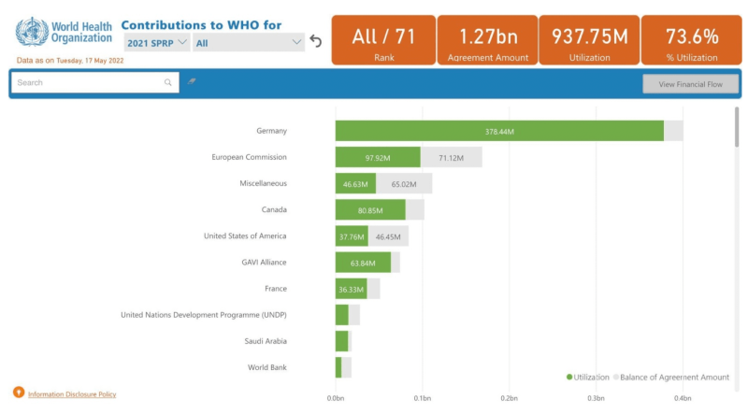748x414 pixels.
Task: Click the Data as on date text
Action: 70,61
